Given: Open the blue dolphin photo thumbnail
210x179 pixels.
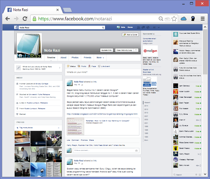Looking at the screenshot, I should pyautogui.click(x=38, y=169).
